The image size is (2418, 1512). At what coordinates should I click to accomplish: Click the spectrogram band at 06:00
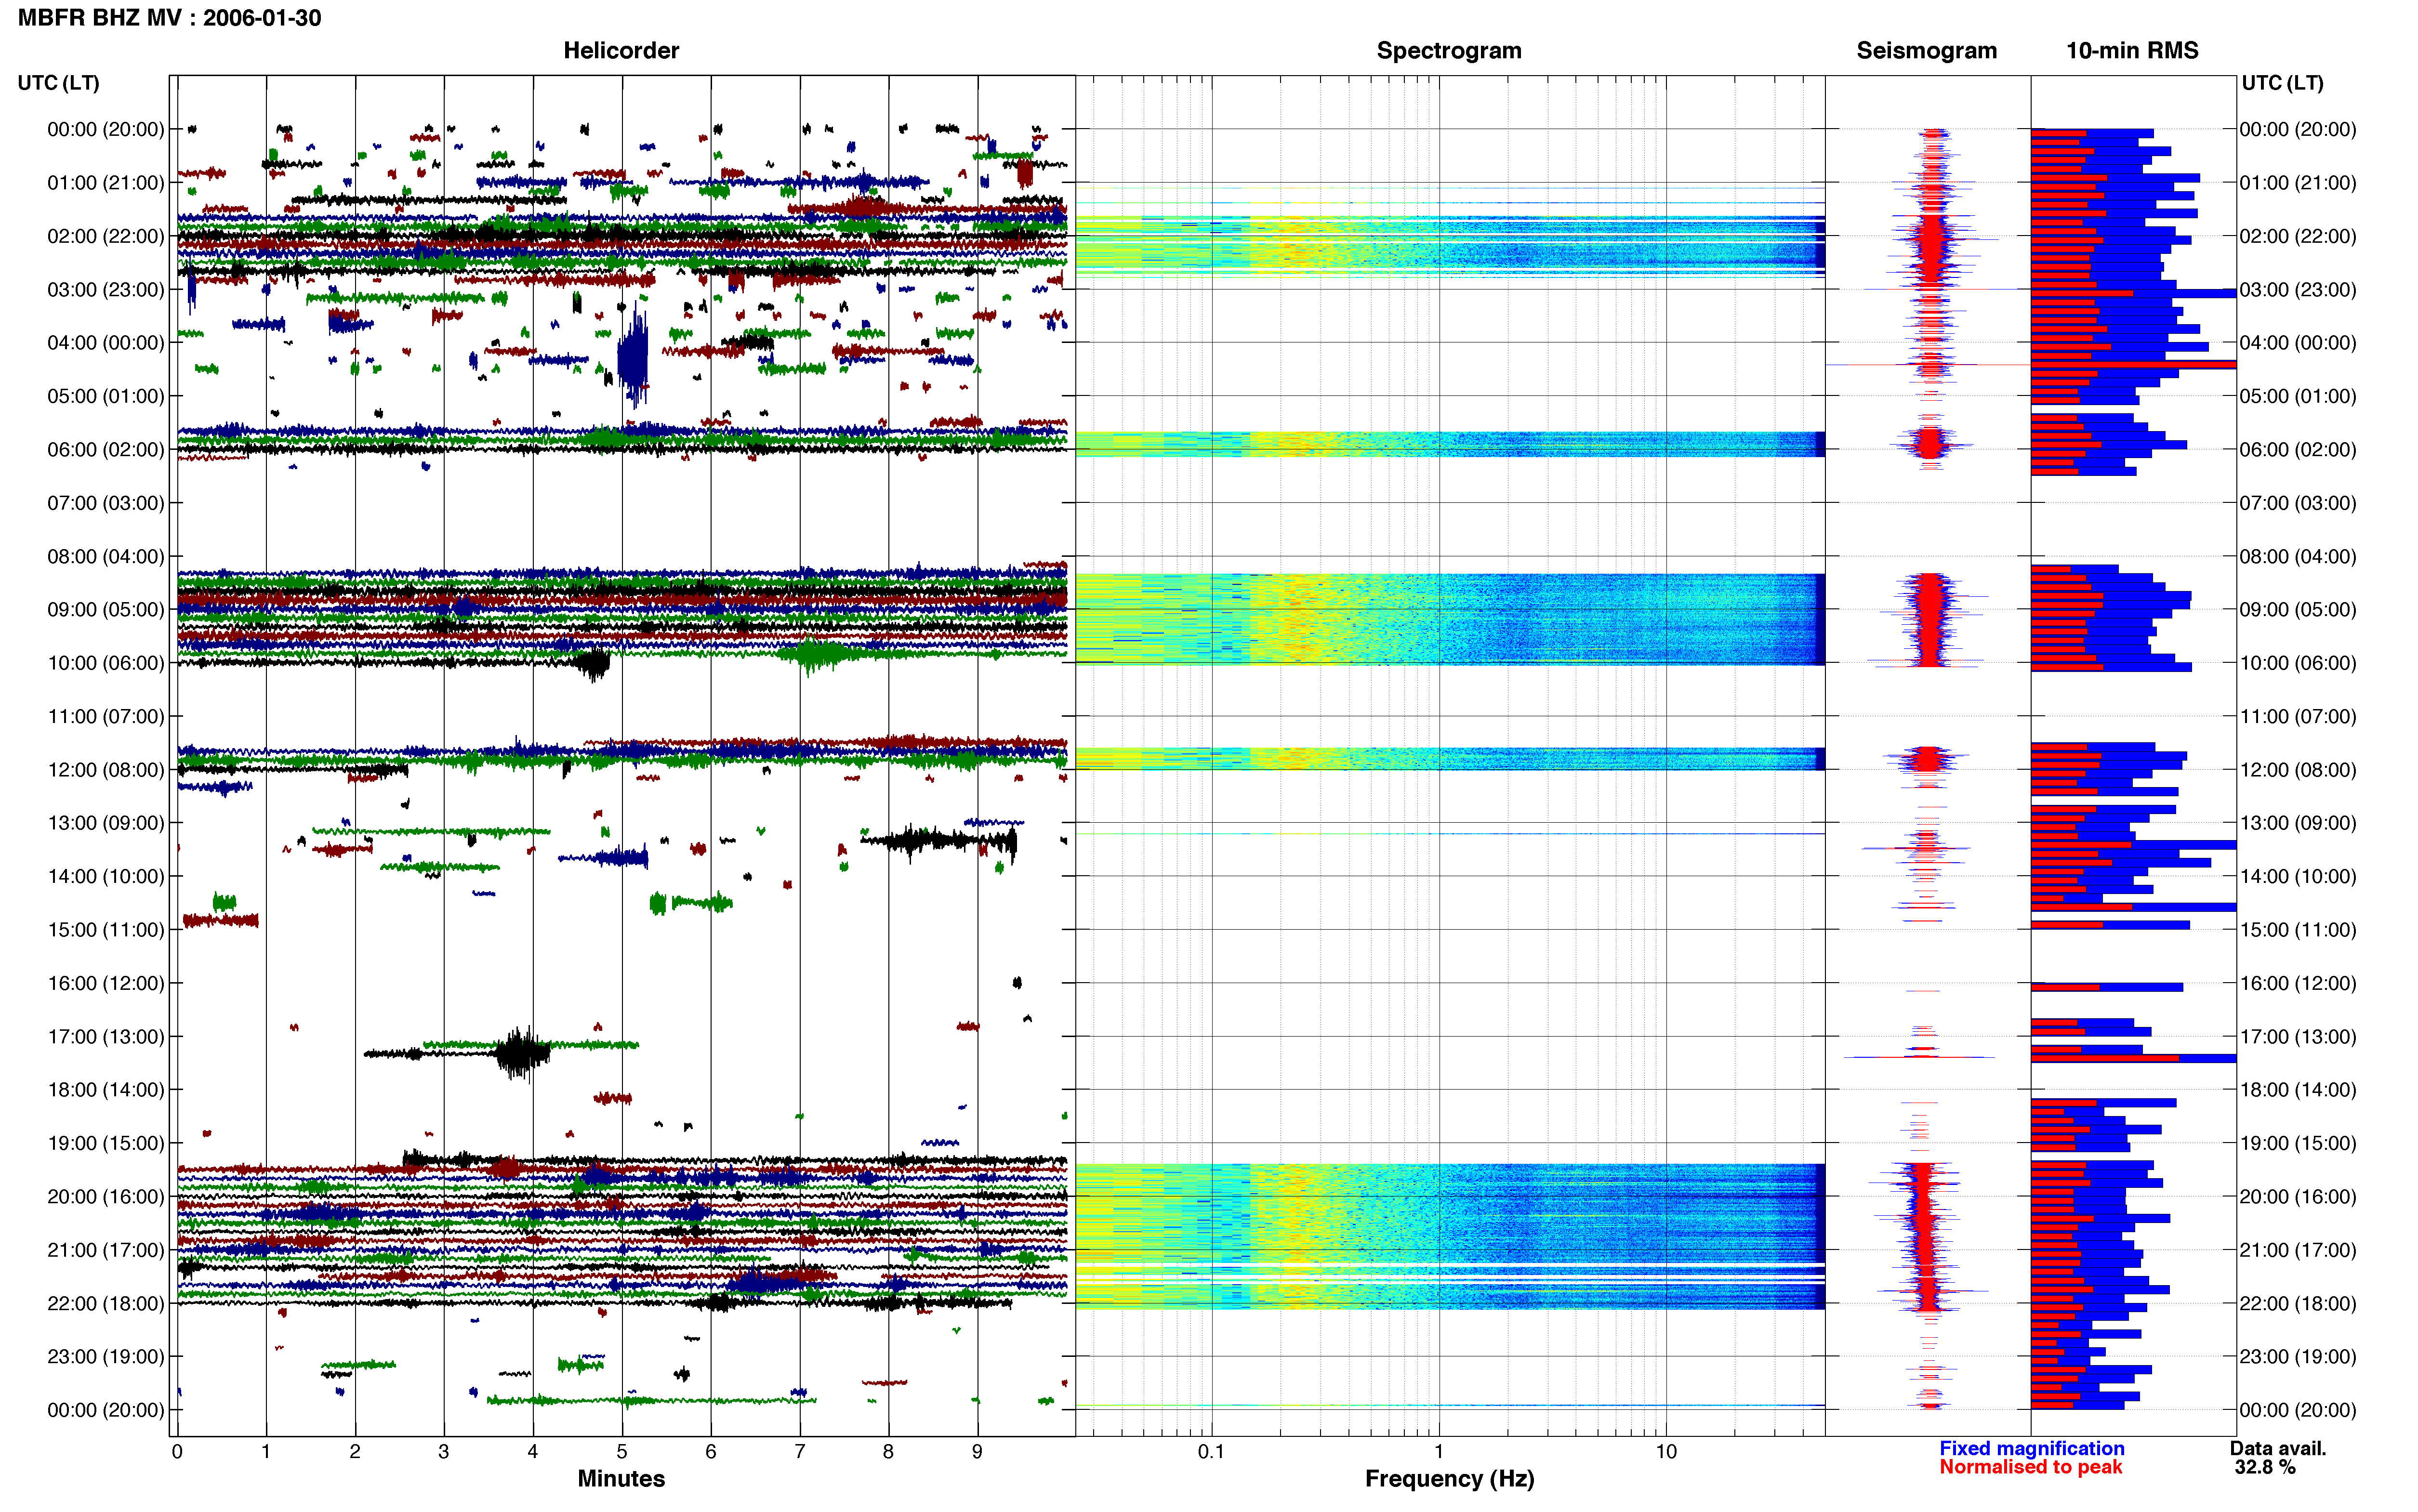(x=1450, y=444)
